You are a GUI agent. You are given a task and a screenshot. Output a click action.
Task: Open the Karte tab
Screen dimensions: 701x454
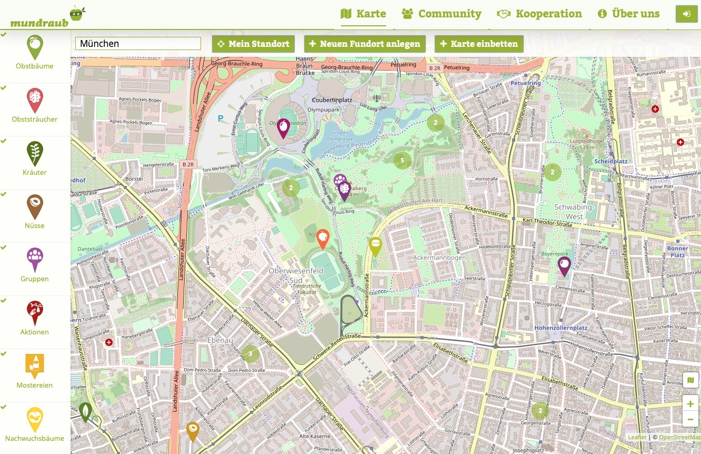click(363, 14)
